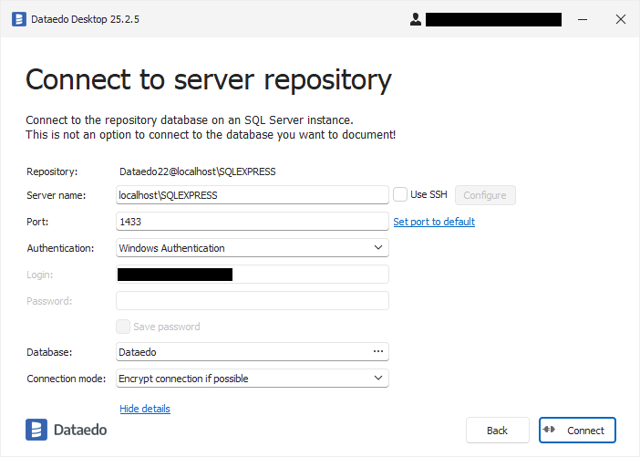Screen dimensions: 640x457
Task: Click the Connect button
Action: click(577, 430)
